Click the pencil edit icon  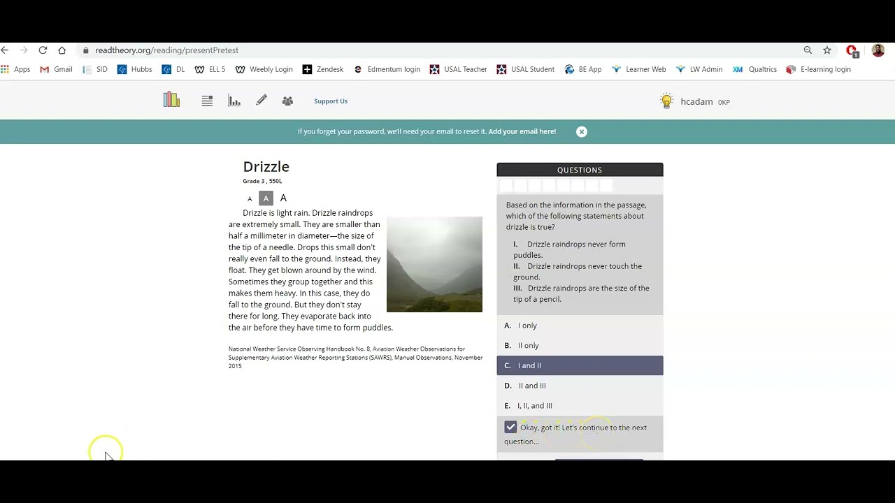coord(262,101)
